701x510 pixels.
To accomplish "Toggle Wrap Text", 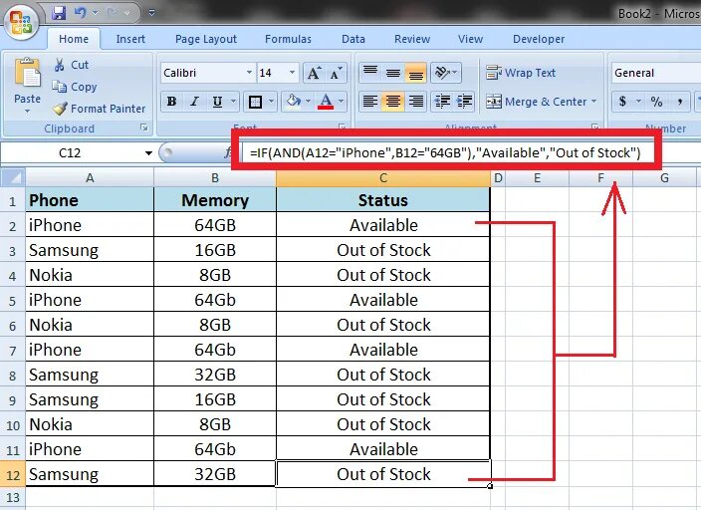I will [521, 73].
